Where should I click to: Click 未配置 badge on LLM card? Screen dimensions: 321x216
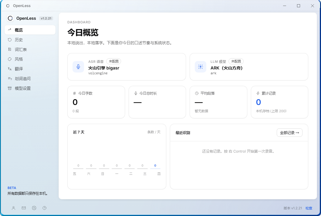(x=236, y=61)
